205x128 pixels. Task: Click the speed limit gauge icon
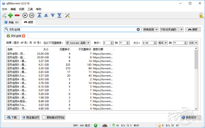coord(105,125)
